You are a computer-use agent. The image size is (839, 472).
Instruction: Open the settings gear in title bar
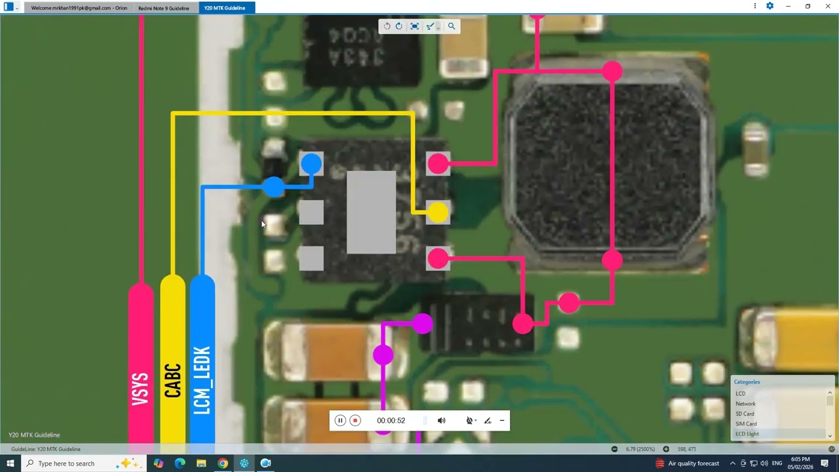point(770,6)
